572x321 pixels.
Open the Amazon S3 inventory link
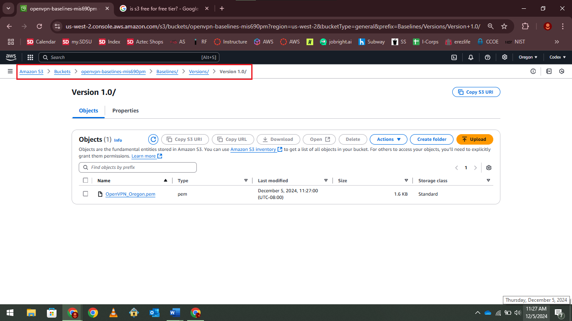tap(256, 149)
